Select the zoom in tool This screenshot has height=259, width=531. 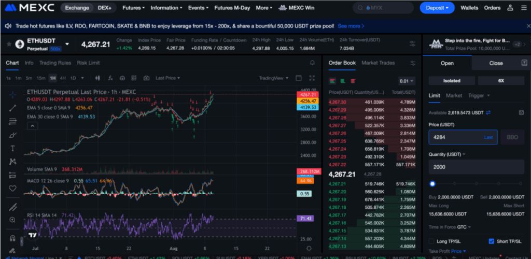(12, 220)
